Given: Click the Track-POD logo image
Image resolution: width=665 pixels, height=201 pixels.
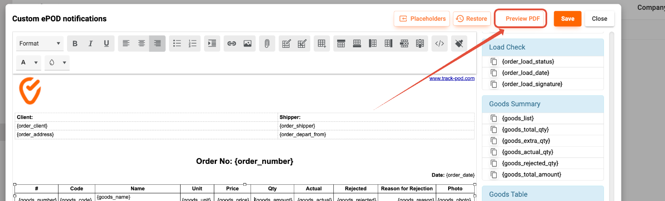Looking at the screenshot, I should point(30,91).
